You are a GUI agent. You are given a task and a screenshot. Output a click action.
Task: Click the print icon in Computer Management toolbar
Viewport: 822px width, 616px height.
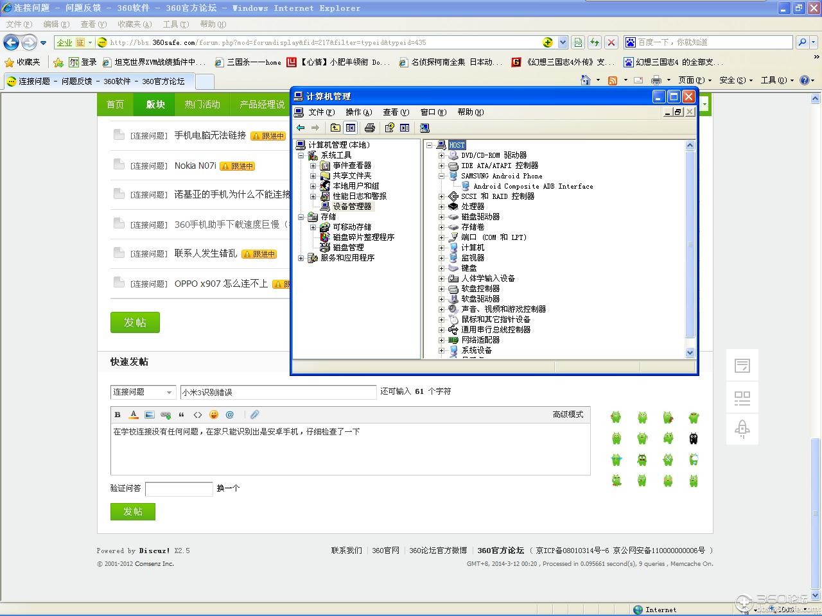(x=369, y=128)
